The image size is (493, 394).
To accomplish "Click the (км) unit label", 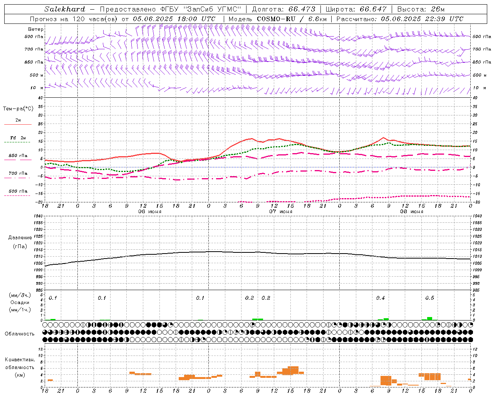I will [x=20, y=375].
